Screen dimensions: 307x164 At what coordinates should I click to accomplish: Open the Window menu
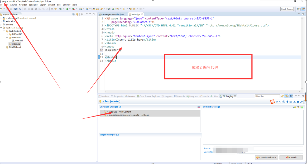(66, 5)
